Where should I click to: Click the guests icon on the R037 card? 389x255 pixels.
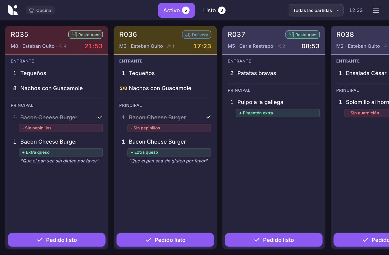coord(280,46)
